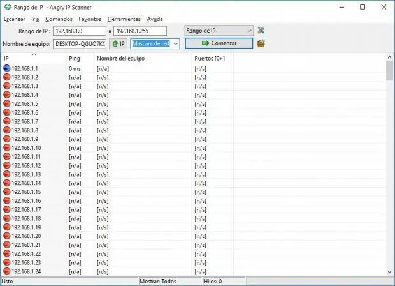395x286 pixels.
Task: Click the red status icon for 192.168.1.14
Action: 7,183
